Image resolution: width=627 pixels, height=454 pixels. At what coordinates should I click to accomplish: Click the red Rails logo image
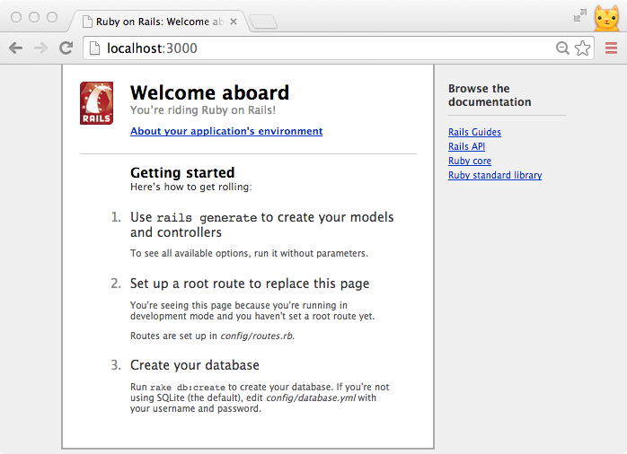[96, 103]
